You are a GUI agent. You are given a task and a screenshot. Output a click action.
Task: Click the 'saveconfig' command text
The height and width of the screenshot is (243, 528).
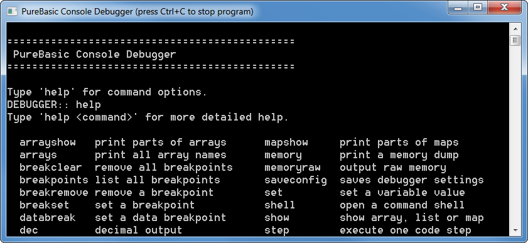point(296,180)
